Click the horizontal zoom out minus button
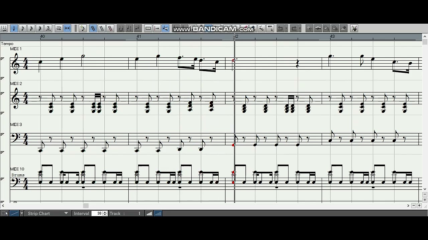 (x=414, y=206)
